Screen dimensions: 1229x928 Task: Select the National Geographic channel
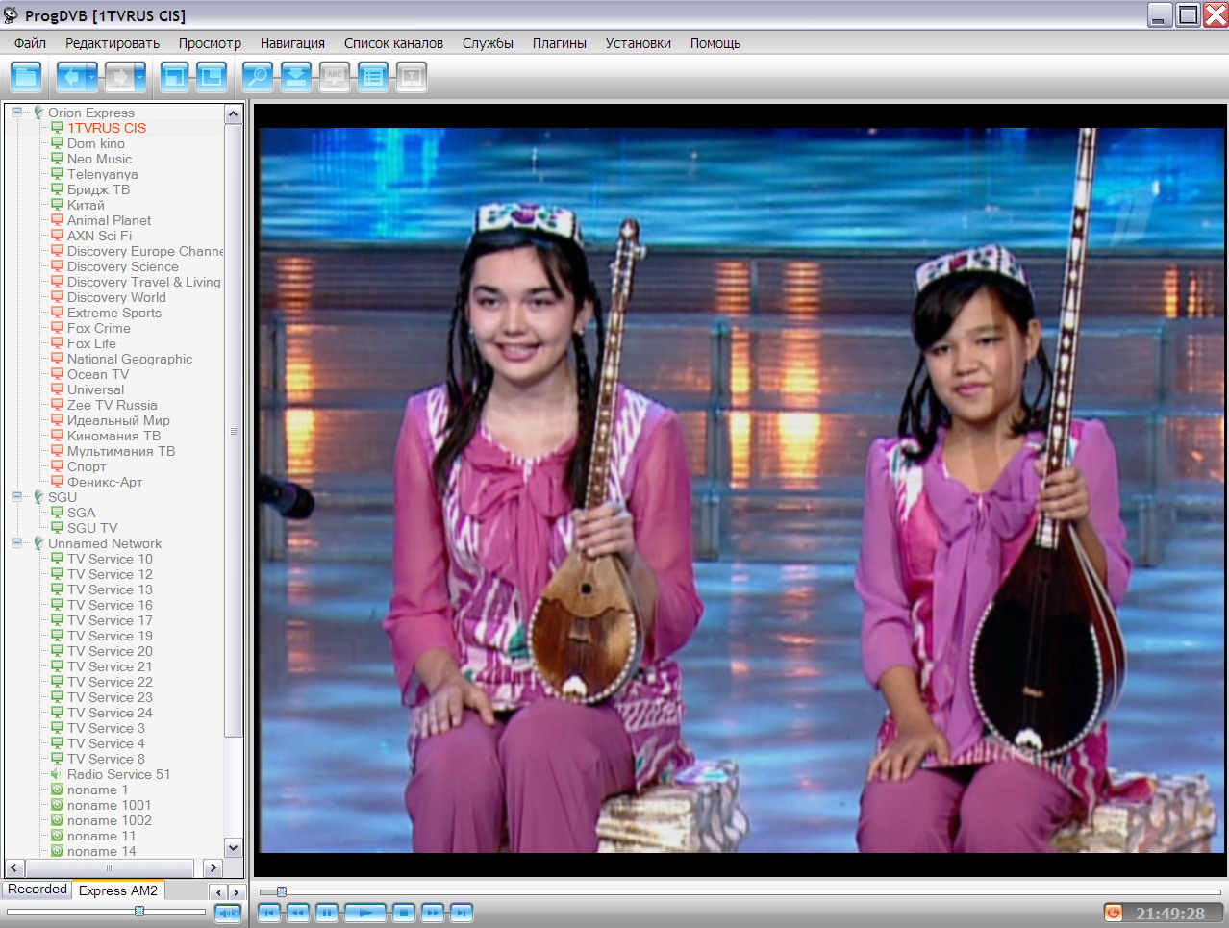pyautogui.click(x=130, y=359)
